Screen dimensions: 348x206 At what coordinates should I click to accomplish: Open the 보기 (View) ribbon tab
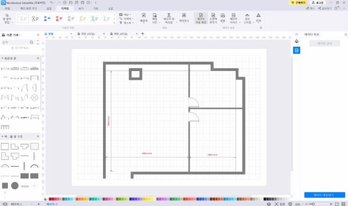[x=81, y=8]
